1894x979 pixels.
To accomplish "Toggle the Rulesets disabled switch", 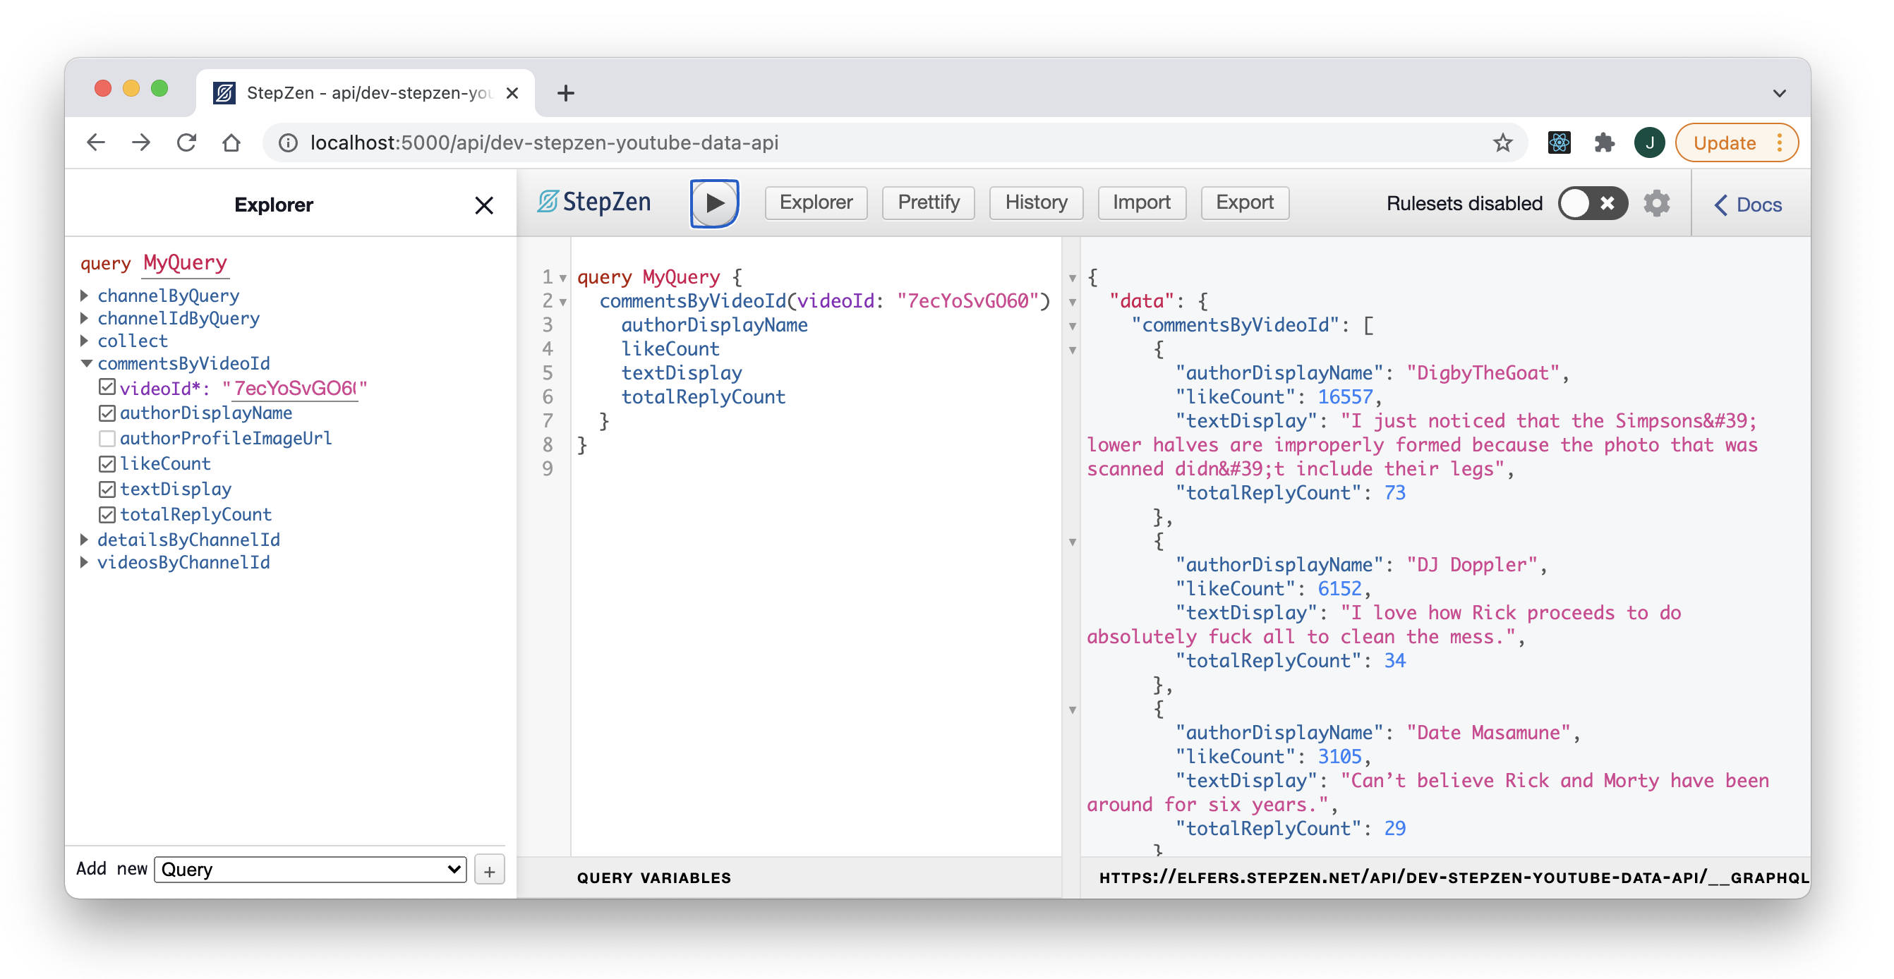I will 1592,203.
